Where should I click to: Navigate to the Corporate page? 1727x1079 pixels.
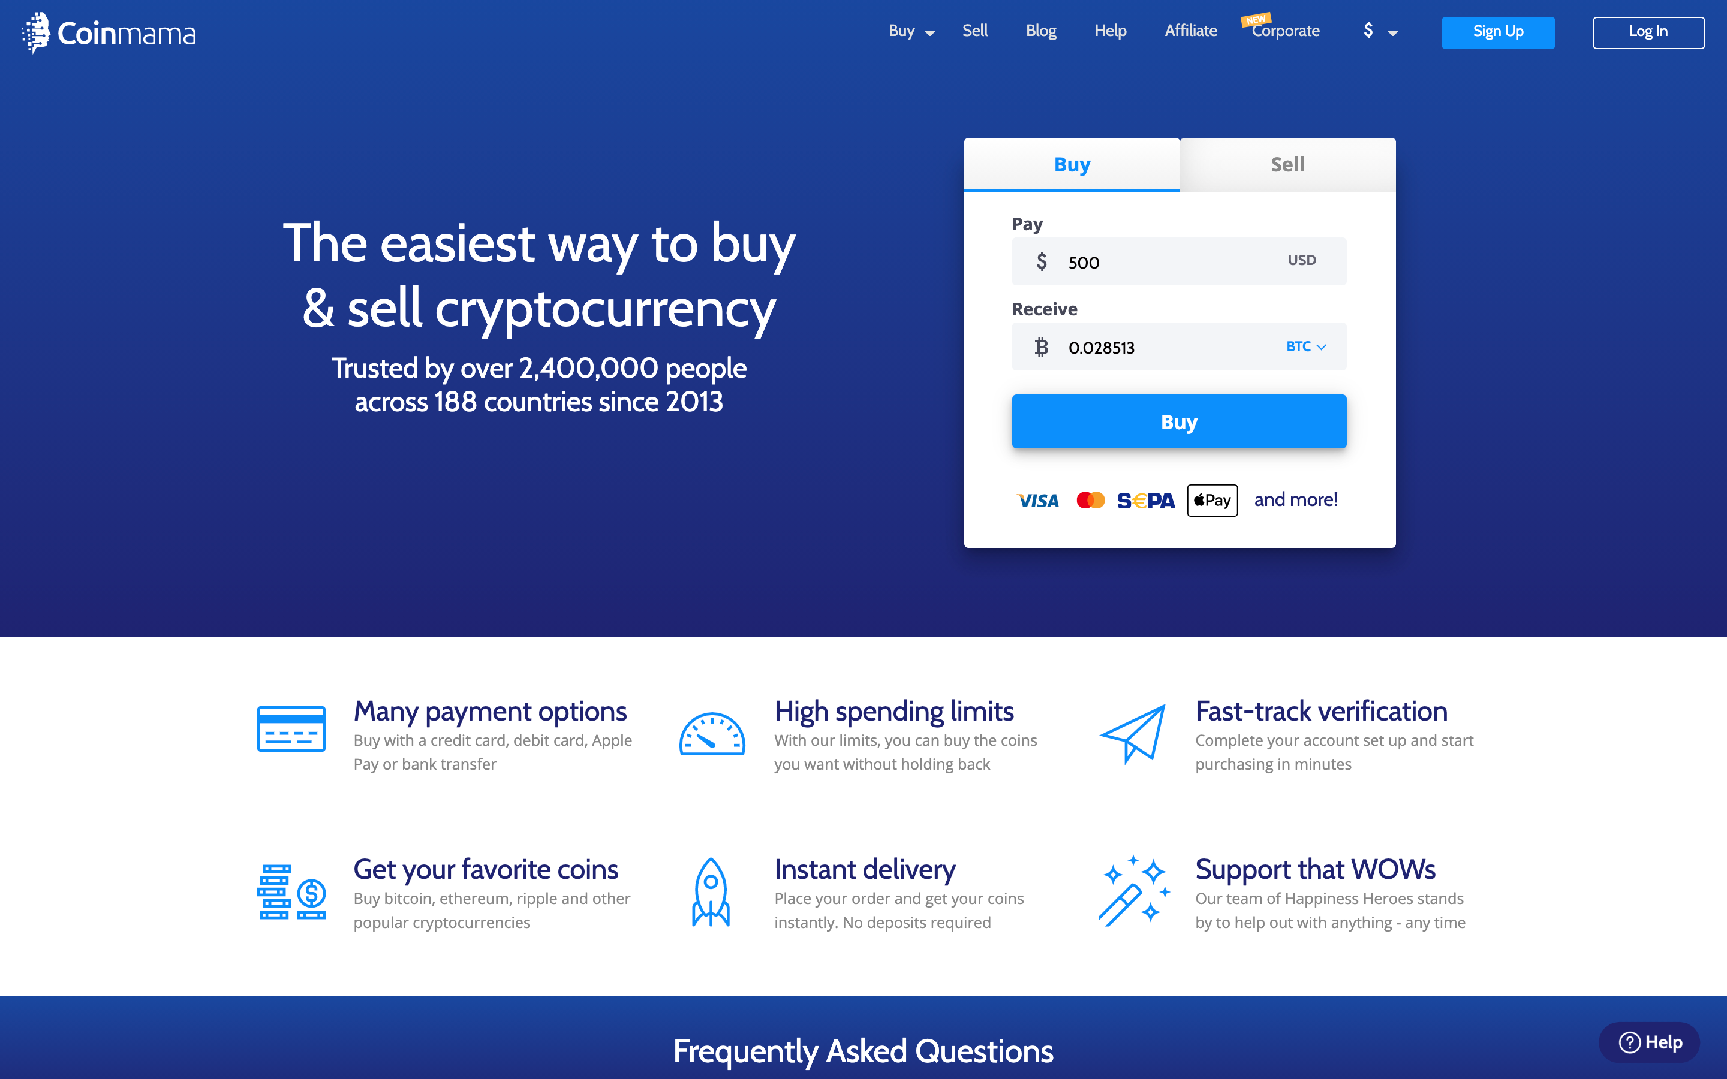[x=1286, y=31]
